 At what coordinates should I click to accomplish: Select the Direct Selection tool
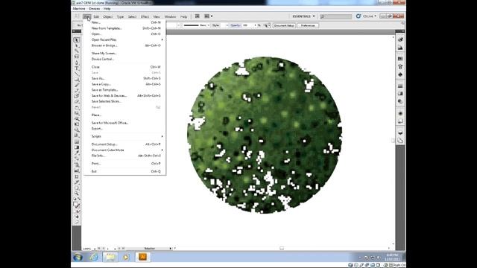pos(77,46)
